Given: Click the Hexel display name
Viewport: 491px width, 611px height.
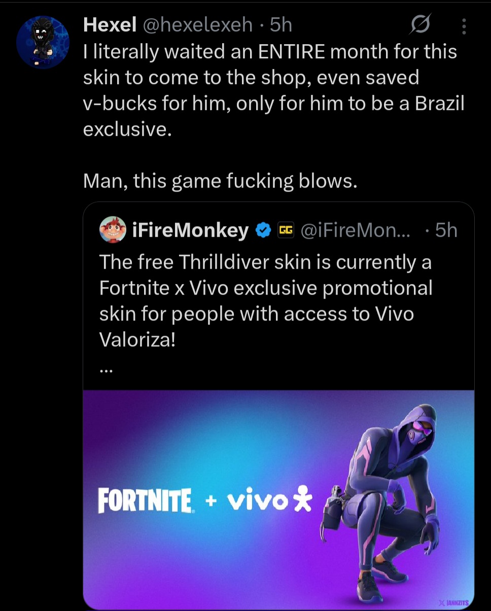Looking at the screenshot, I should point(110,24).
